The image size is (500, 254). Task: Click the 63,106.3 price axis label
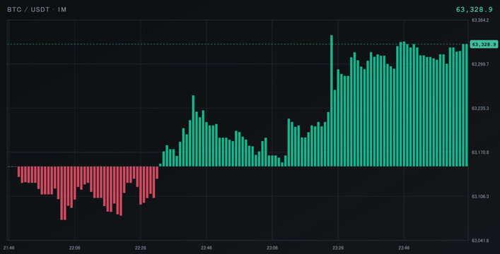tap(480, 196)
